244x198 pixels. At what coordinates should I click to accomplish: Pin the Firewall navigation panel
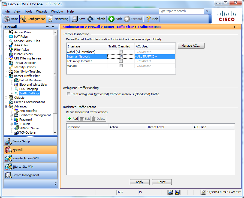[53, 27]
